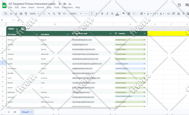This screenshot has width=189, height=115.
Task: Open the Help menu
Action: (78, 7)
